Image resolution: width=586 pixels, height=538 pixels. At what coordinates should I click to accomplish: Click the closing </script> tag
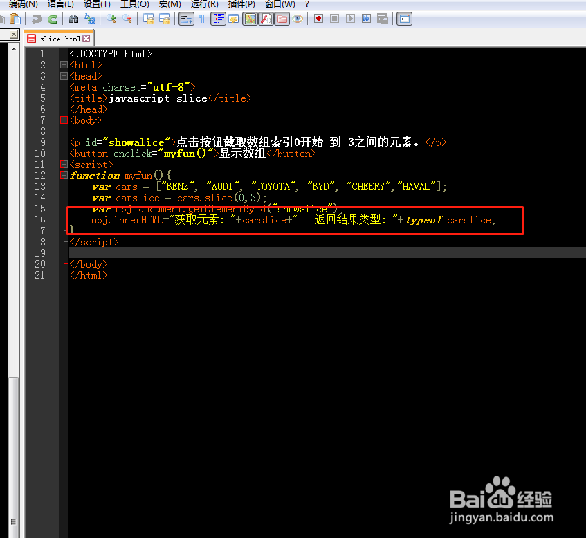pyautogui.click(x=94, y=242)
